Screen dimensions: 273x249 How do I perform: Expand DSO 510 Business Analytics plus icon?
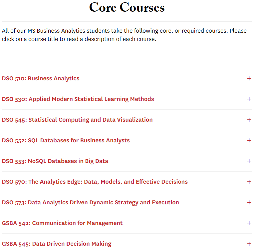pyautogui.click(x=249, y=78)
